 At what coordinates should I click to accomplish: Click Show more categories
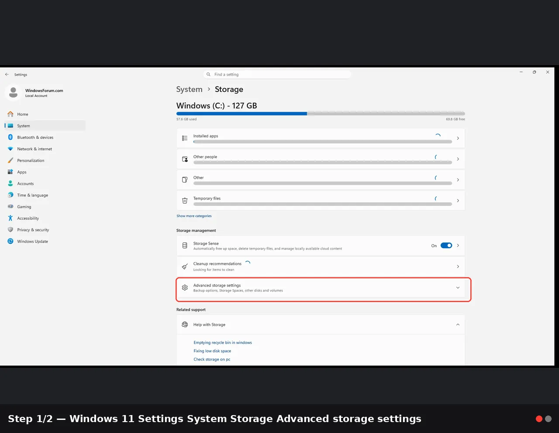click(194, 216)
